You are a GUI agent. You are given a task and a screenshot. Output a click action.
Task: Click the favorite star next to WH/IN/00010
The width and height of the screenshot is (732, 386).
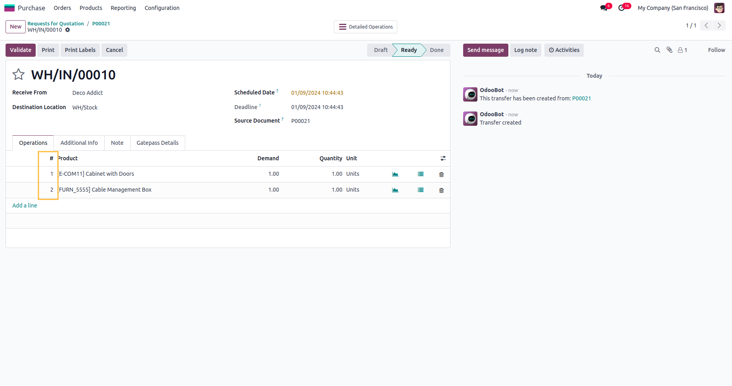pyautogui.click(x=18, y=75)
